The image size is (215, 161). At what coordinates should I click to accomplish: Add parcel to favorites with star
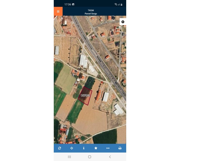96,148
